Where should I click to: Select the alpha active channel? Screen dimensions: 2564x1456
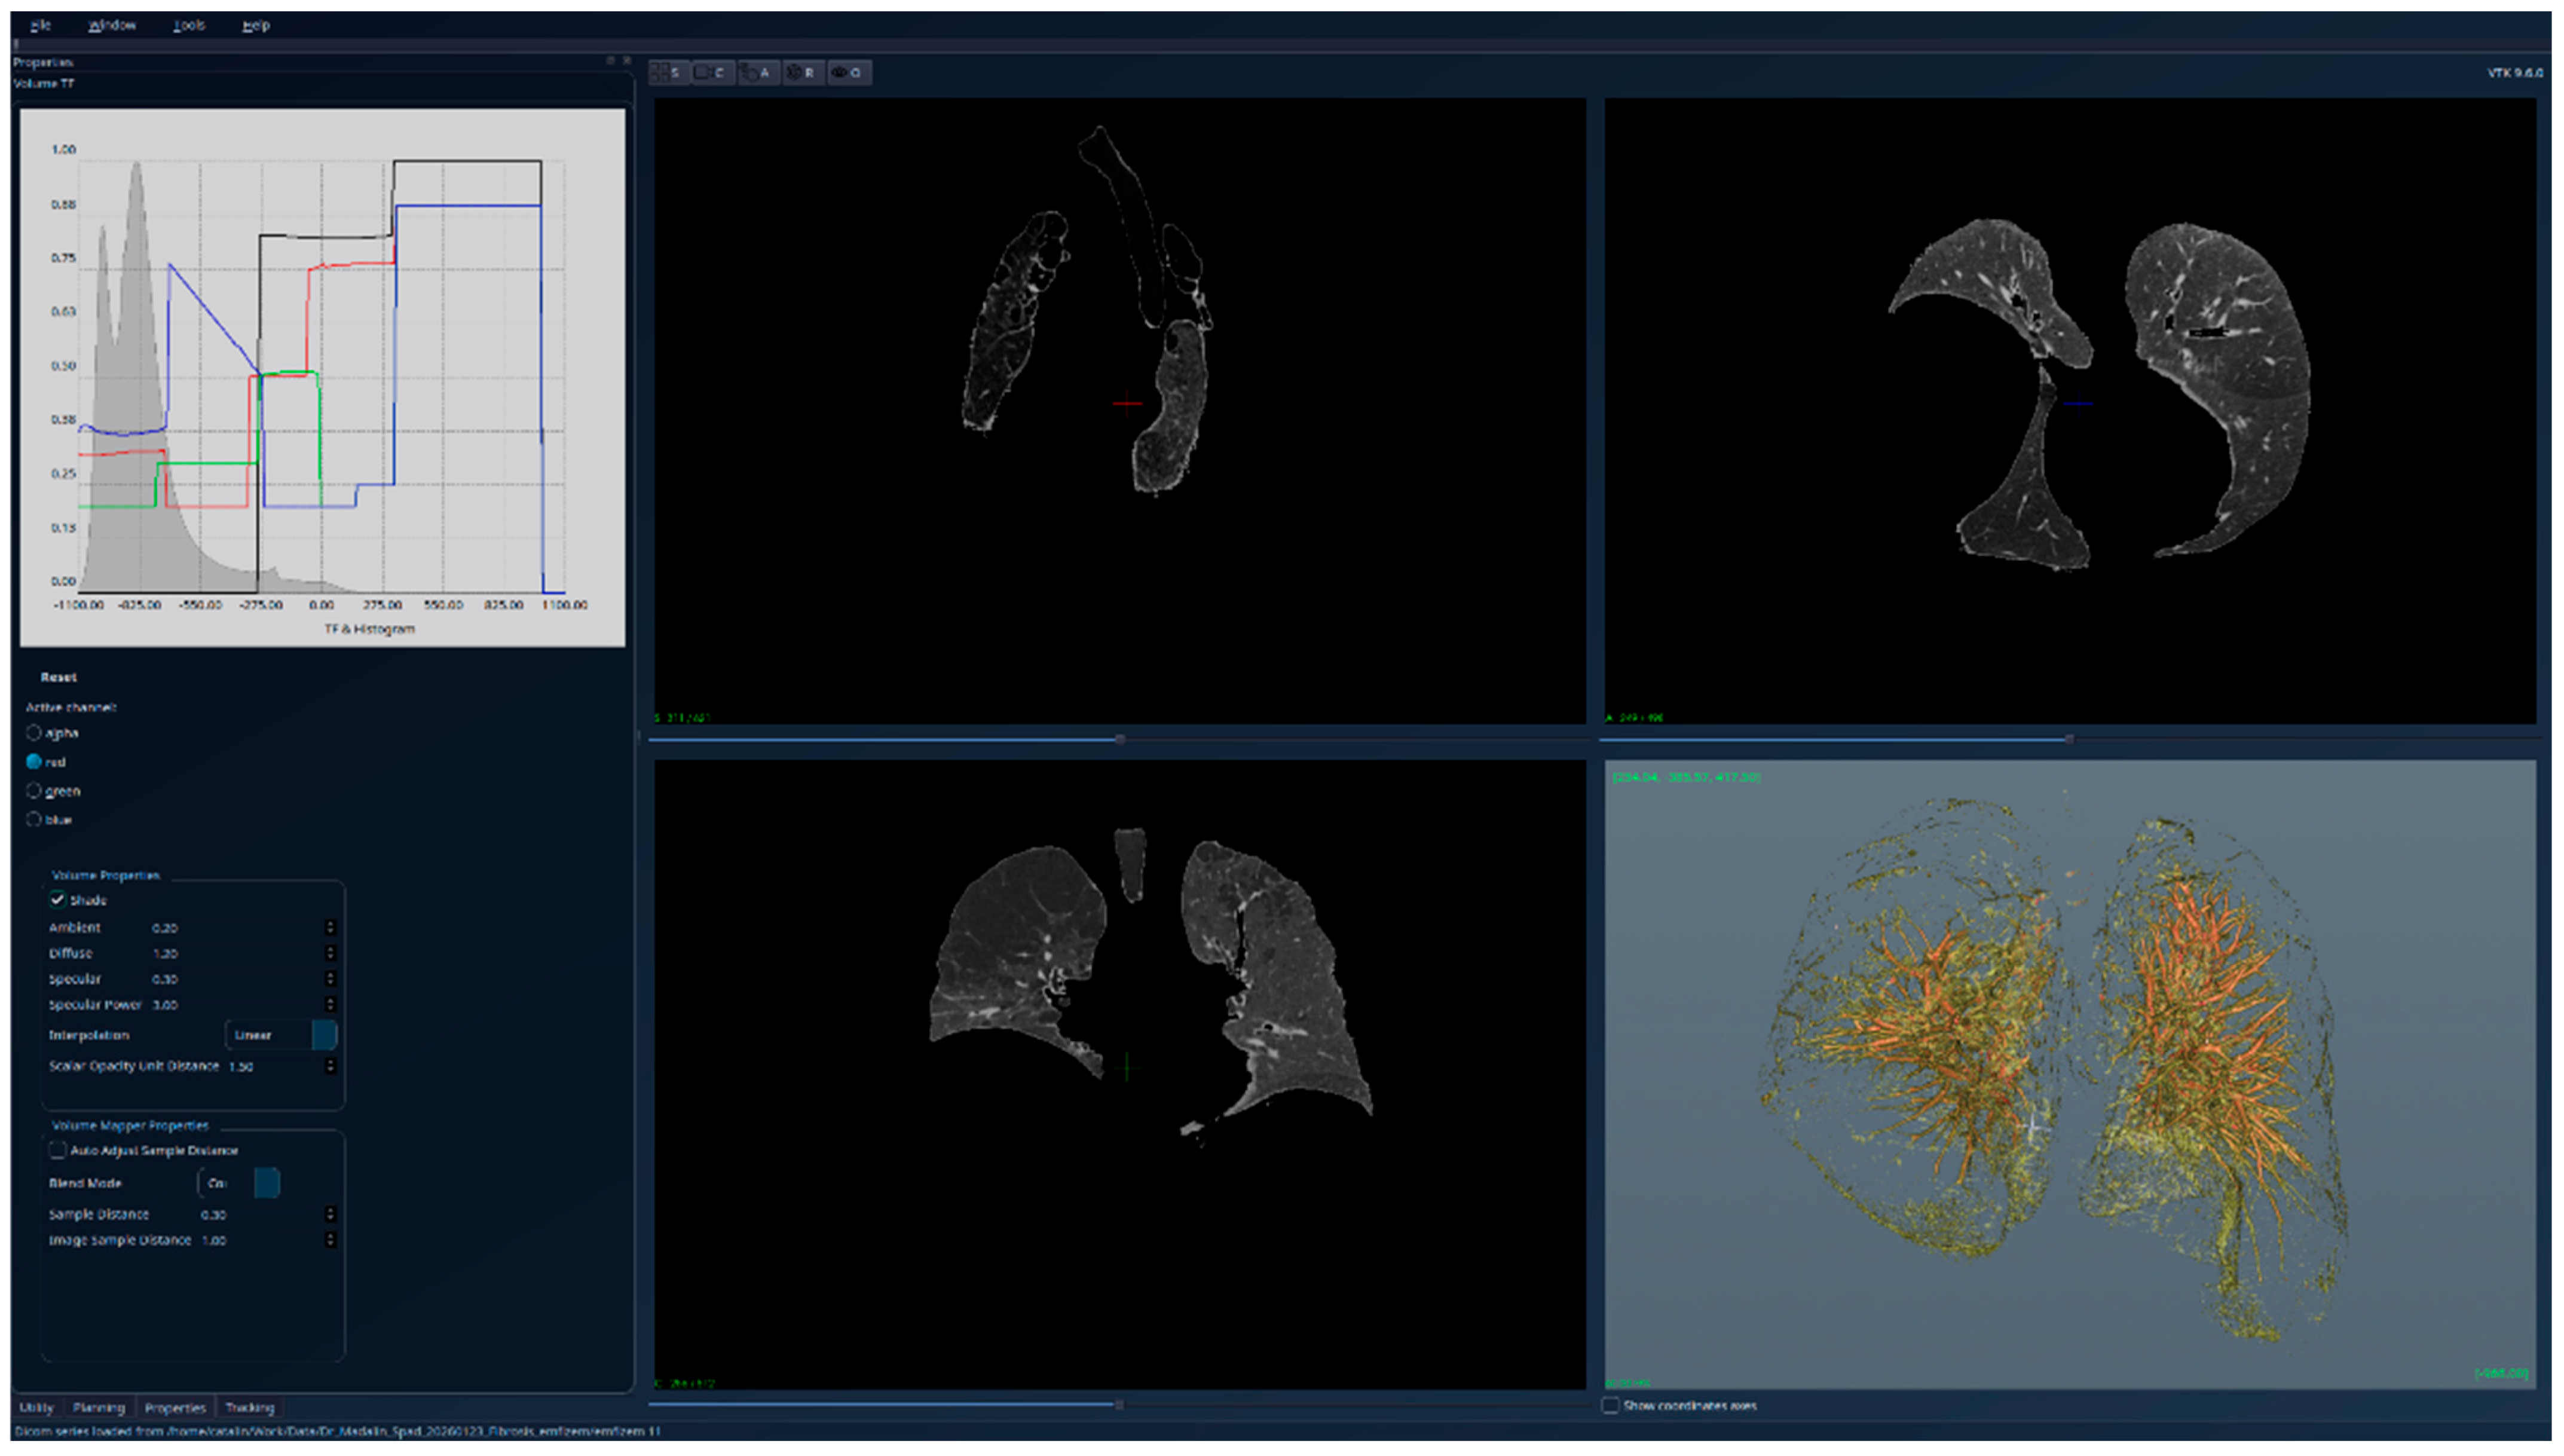(x=34, y=733)
